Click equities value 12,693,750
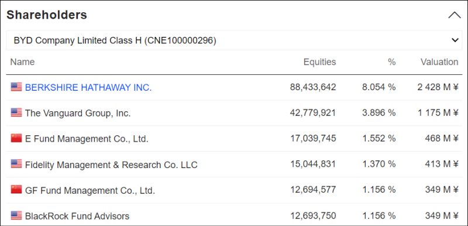 point(313,215)
